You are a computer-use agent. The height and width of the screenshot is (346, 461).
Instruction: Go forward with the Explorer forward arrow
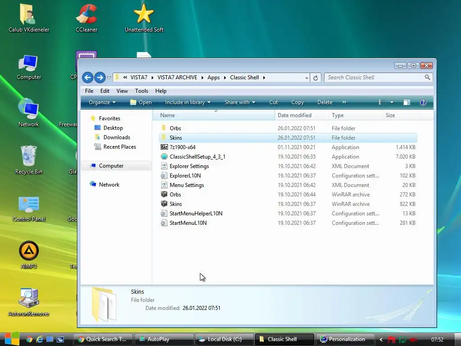pos(100,77)
